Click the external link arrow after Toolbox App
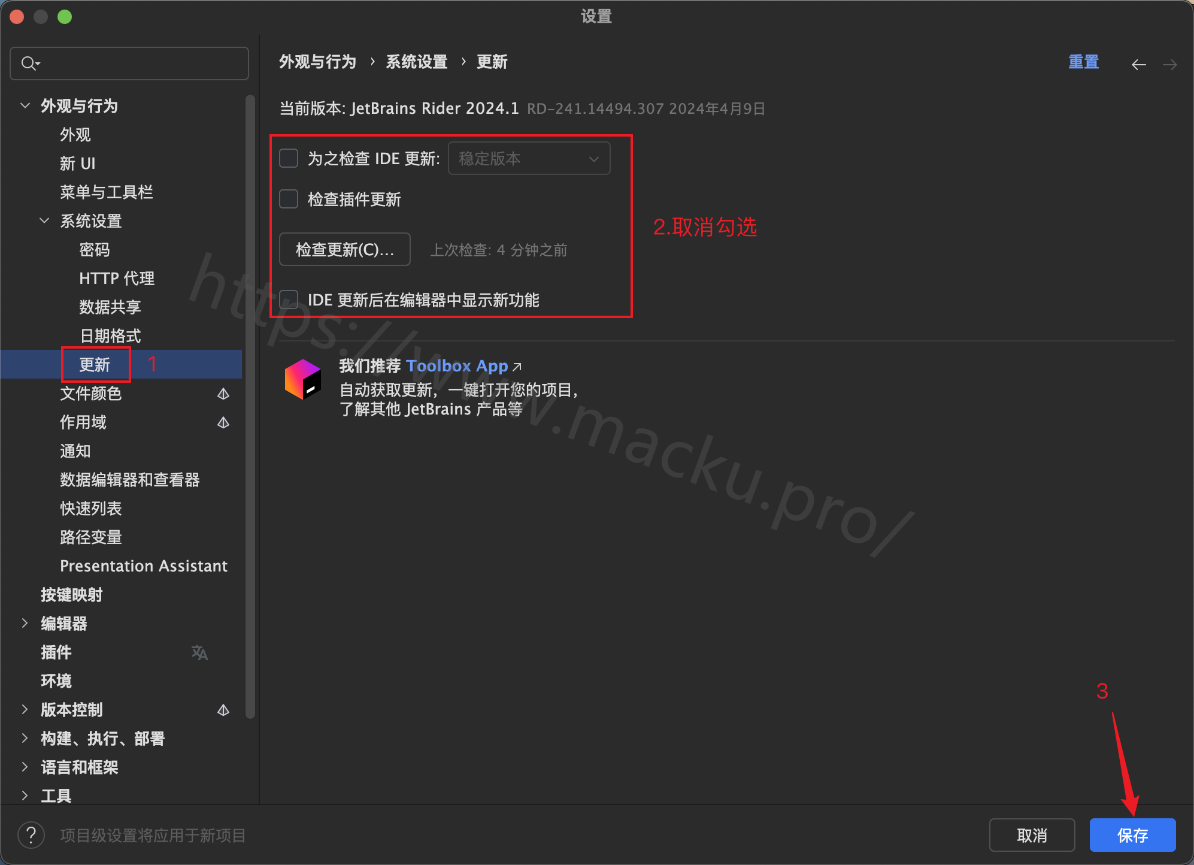Image resolution: width=1194 pixels, height=865 pixels. point(517,367)
